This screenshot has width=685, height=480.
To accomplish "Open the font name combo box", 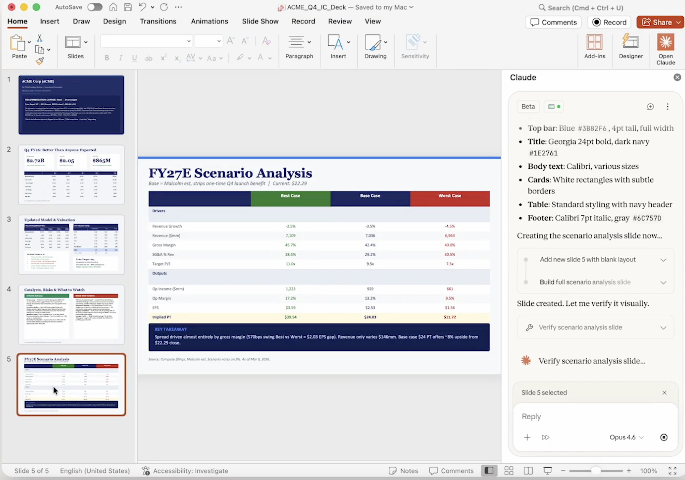I will [146, 41].
